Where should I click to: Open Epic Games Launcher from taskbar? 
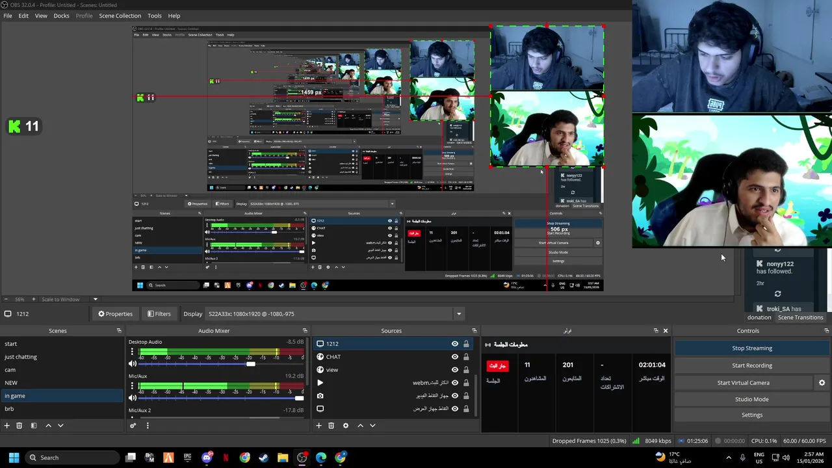pos(188,458)
